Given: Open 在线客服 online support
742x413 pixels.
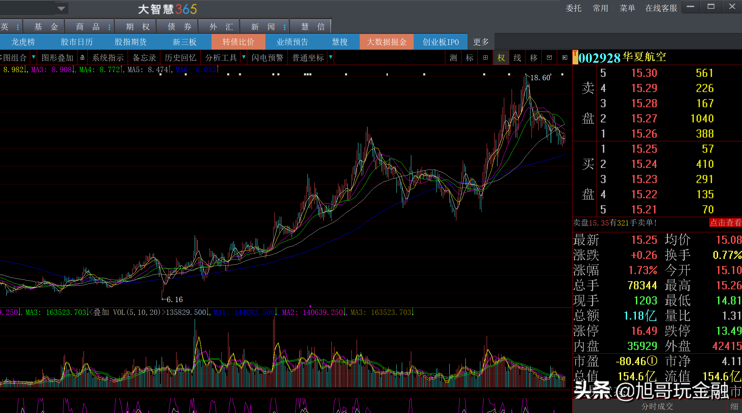Looking at the screenshot, I should point(661,8).
